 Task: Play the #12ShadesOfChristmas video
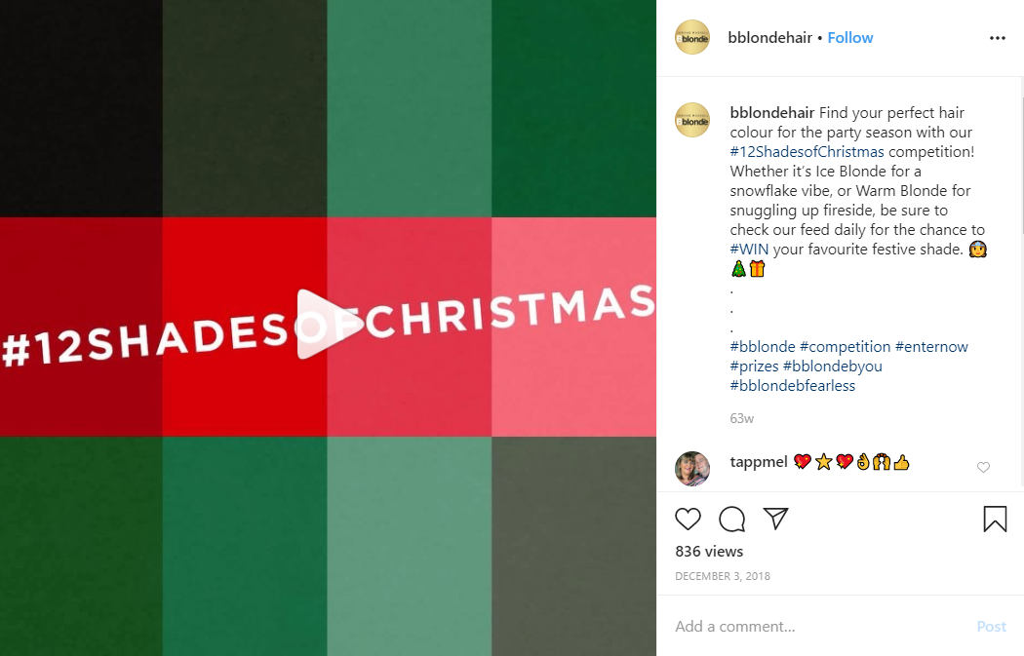(329, 324)
